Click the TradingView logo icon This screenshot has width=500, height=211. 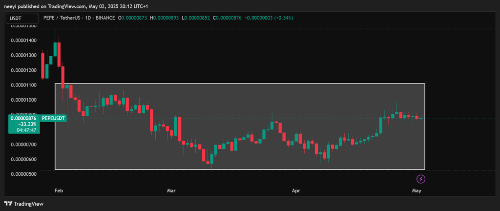point(8,203)
